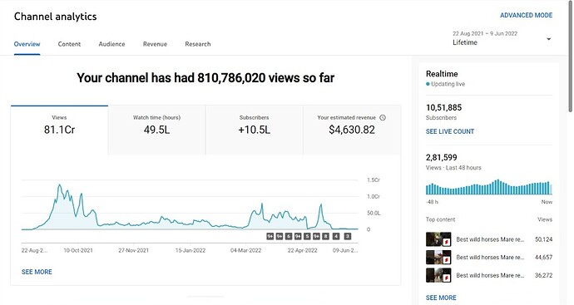The width and height of the screenshot is (574, 305).
Task: Go to the Revenue tab
Action: pyautogui.click(x=155, y=44)
